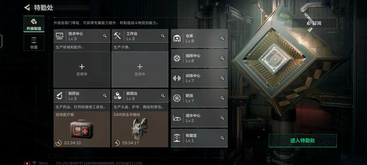
Task: Click the magnifier on the 收藏室 row
Action: pyautogui.click(x=222, y=138)
